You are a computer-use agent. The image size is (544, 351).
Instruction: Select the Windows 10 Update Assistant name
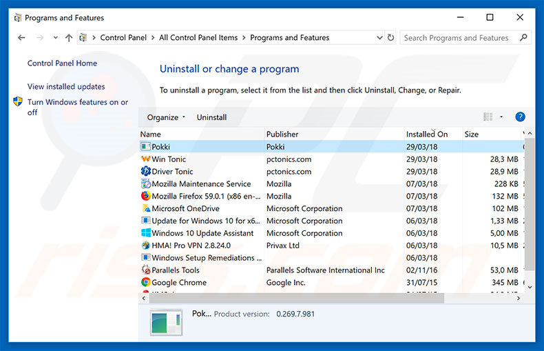[x=202, y=233]
